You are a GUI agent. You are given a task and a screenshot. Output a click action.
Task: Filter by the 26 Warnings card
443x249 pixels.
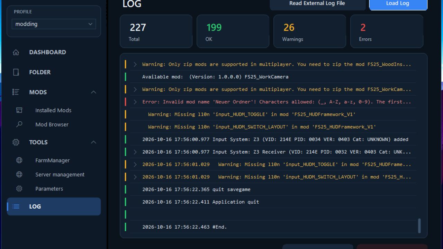pos(310,31)
